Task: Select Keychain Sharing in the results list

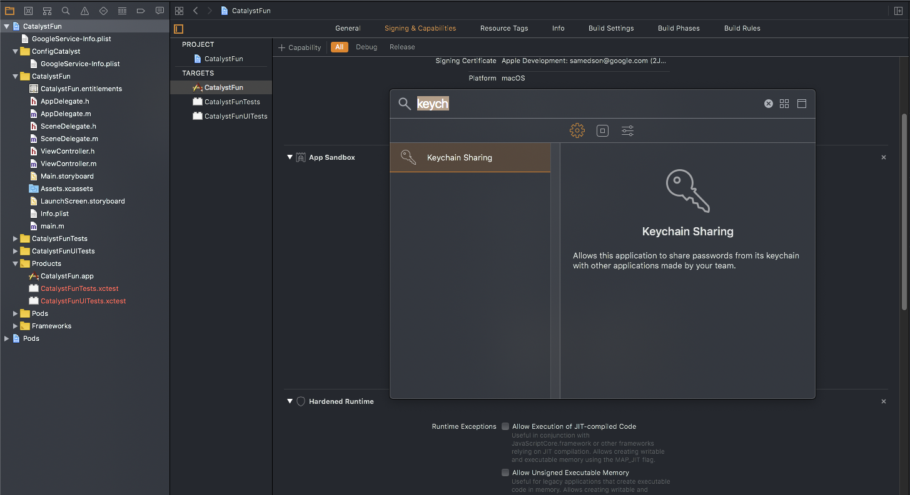Action: 470,157
